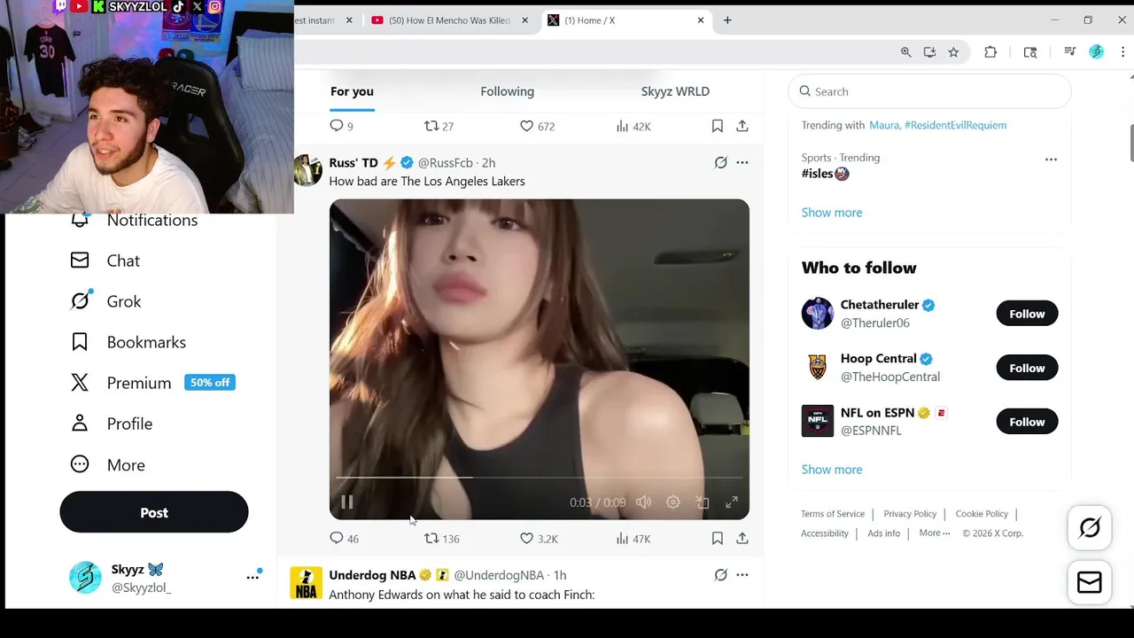Reply to the post with 9 comments

[341, 127]
